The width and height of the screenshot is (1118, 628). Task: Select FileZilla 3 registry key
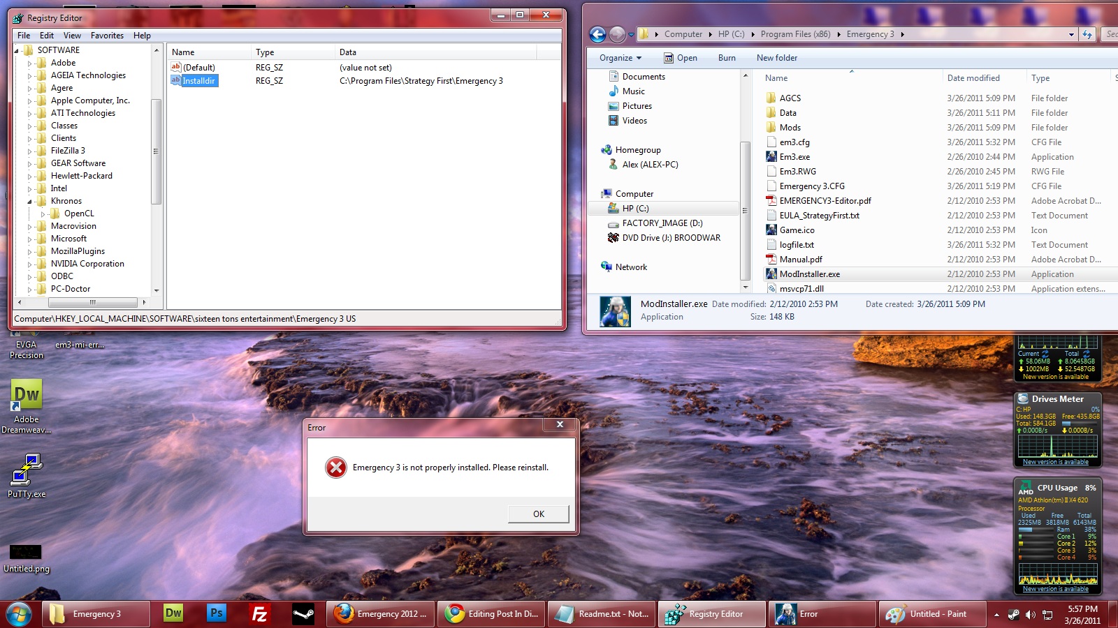tap(68, 151)
